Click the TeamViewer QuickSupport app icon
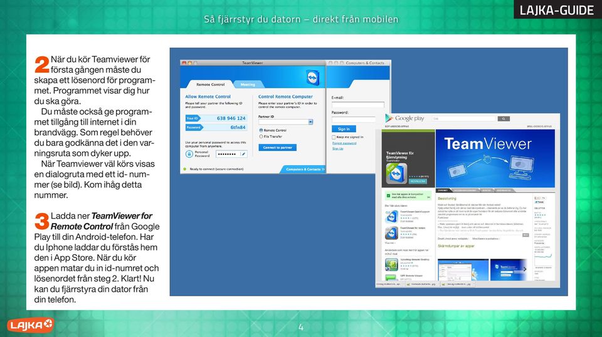The image size is (602, 337). [x=391, y=217]
